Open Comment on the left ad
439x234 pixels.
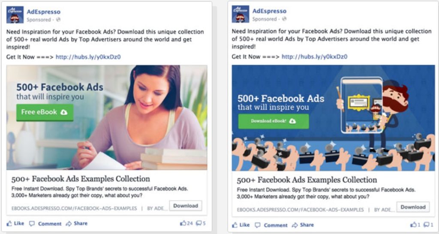[x=45, y=224]
